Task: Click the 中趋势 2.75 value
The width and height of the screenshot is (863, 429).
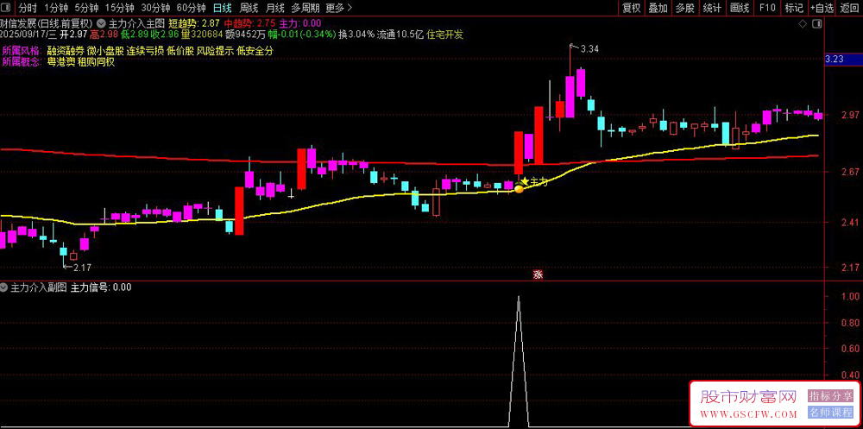Action: click(x=250, y=23)
